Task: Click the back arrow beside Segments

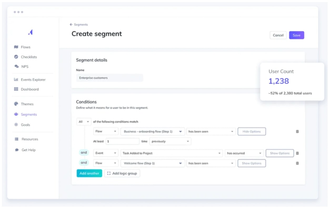Action: click(71, 24)
